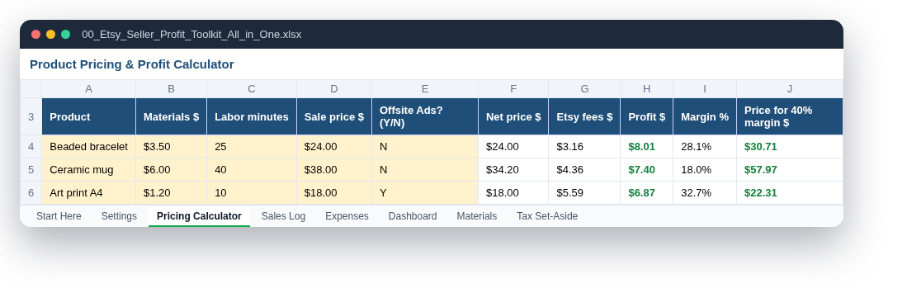Click the Labor minutes header cell

click(x=252, y=117)
